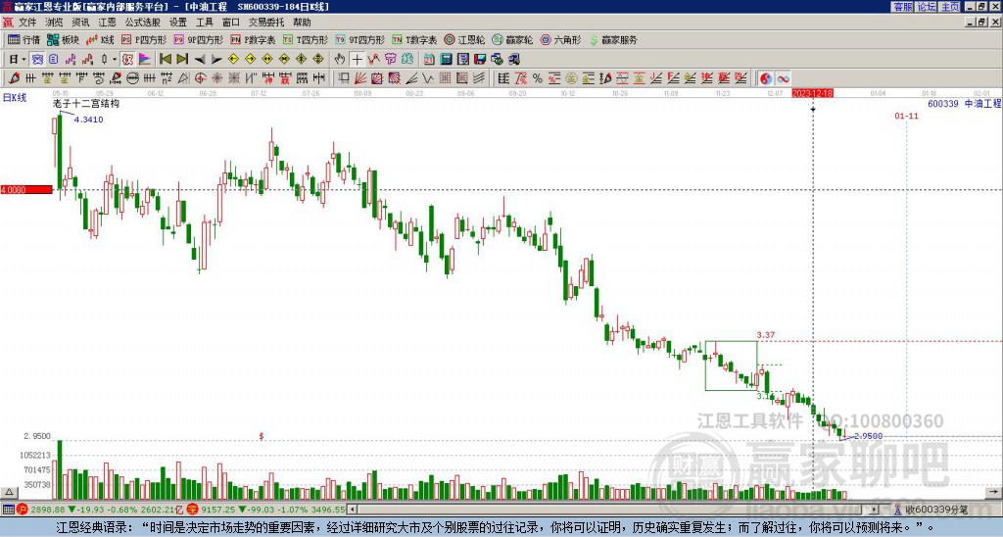1003x537 pixels.
Task: Click the volume panel triangle expander
Action: point(9,492)
